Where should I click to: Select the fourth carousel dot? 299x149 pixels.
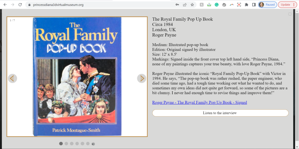[x=77, y=143]
